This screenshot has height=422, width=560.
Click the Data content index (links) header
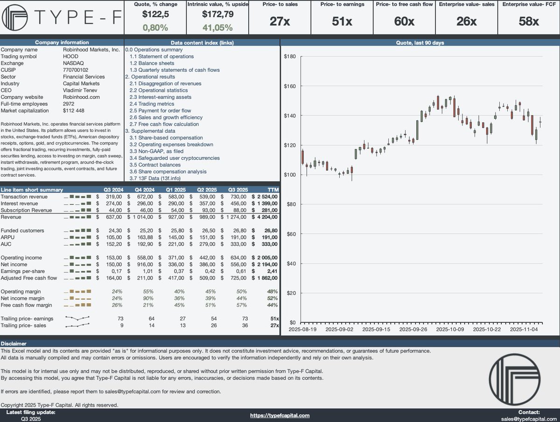pyautogui.click(x=202, y=42)
